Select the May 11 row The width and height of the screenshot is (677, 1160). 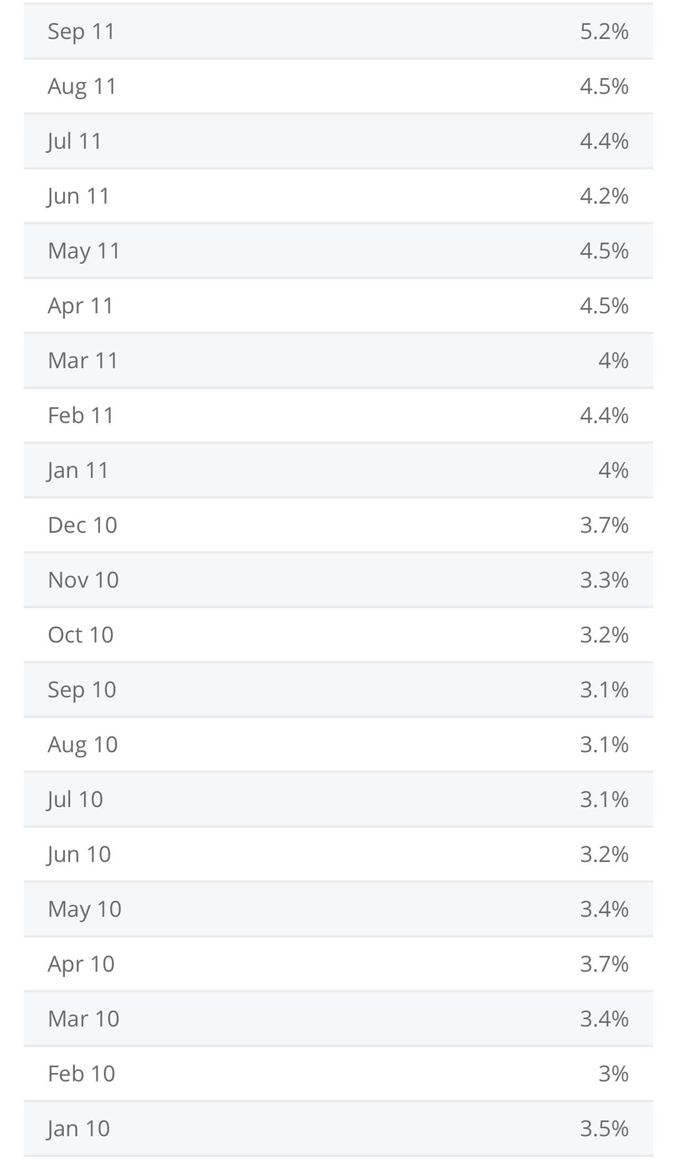coord(338,251)
